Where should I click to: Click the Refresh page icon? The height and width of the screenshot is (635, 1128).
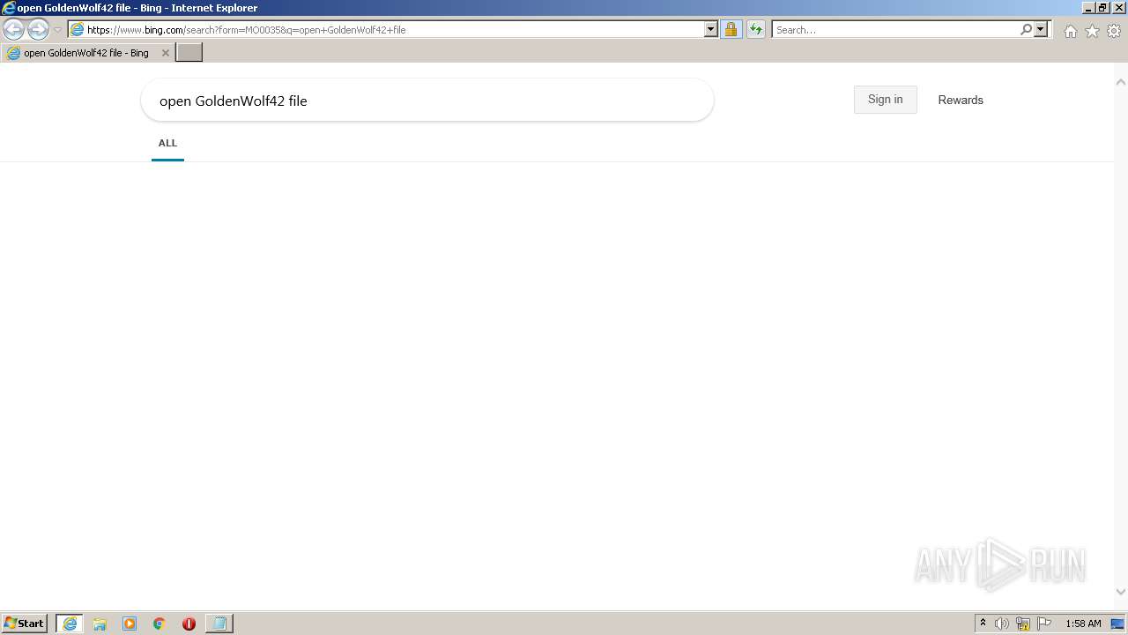click(756, 29)
